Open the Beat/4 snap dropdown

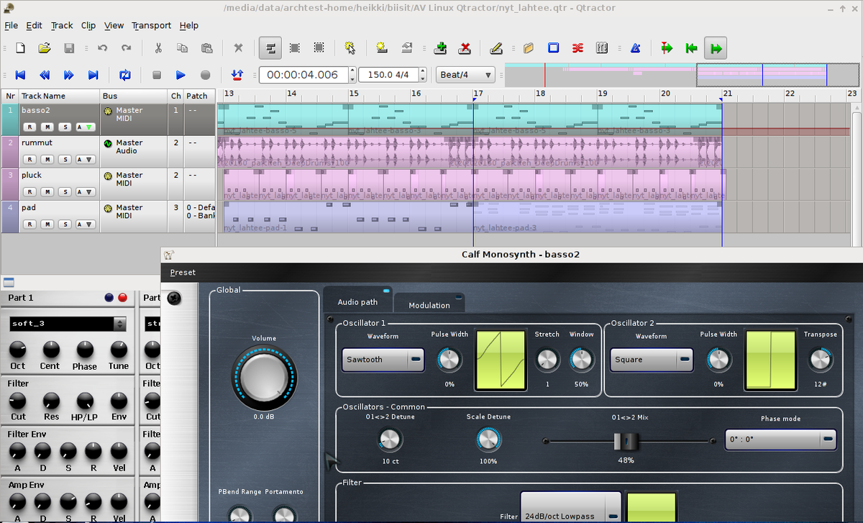tap(466, 75)
